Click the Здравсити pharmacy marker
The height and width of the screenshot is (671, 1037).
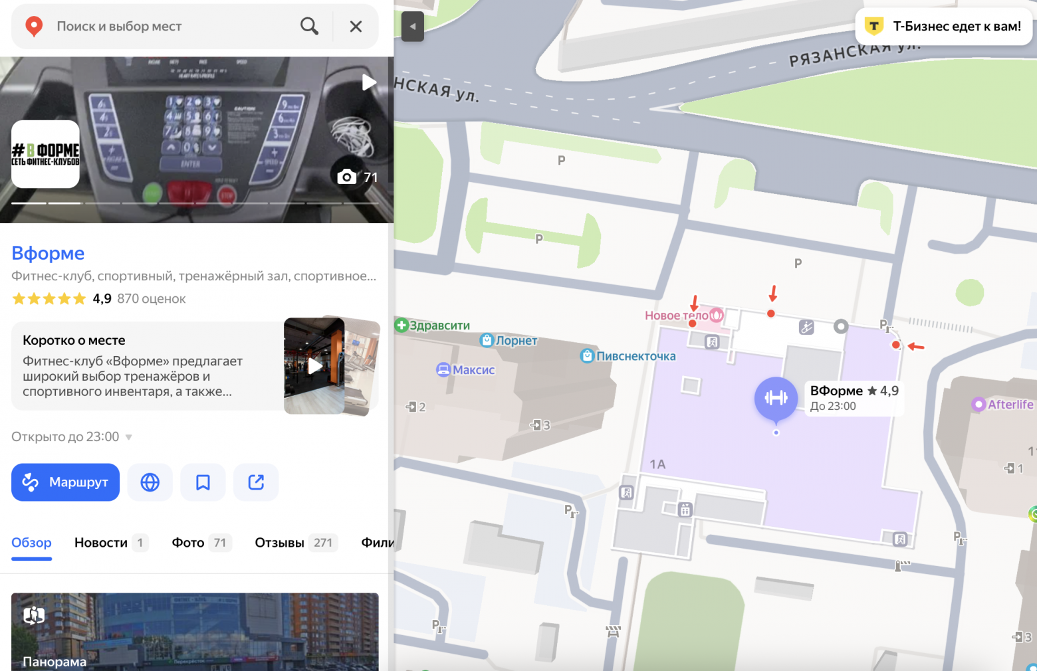tap(433, 326)
